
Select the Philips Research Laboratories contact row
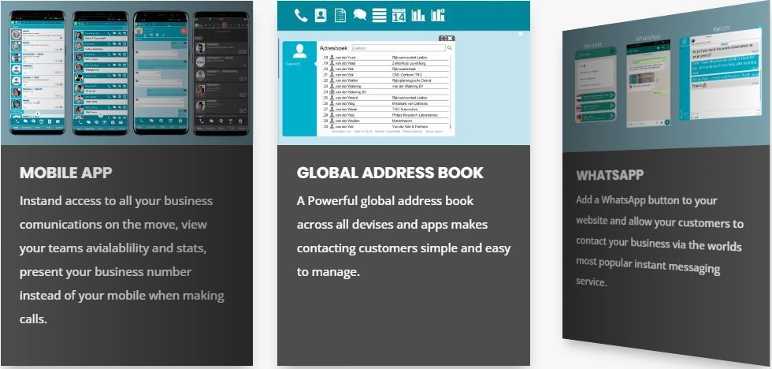click(385, 114)
